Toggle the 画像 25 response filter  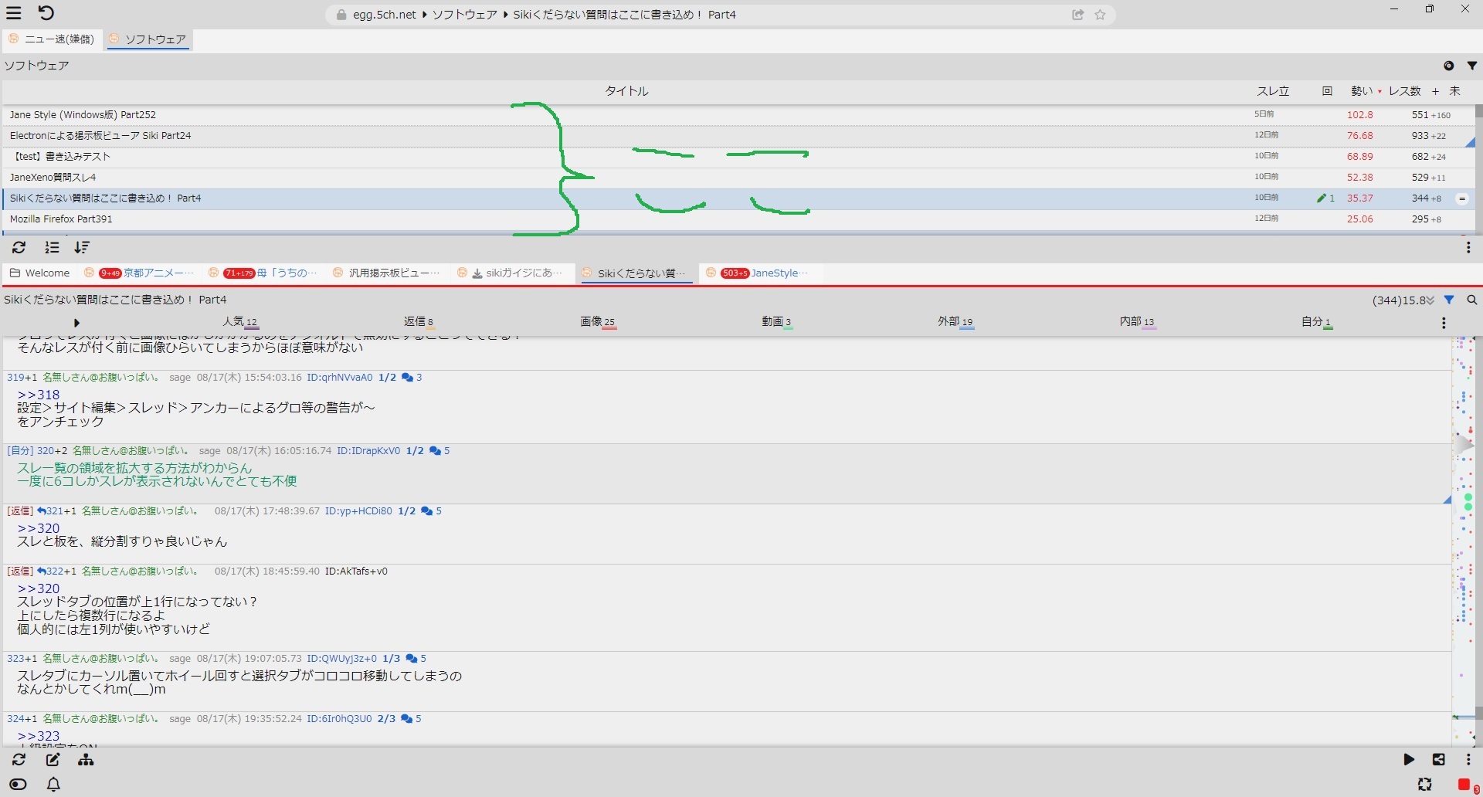coord(597,321)
